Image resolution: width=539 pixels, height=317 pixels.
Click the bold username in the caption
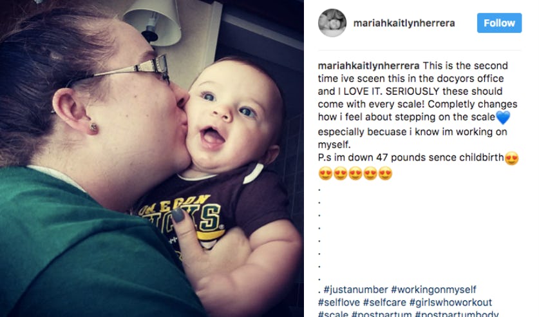368,66
